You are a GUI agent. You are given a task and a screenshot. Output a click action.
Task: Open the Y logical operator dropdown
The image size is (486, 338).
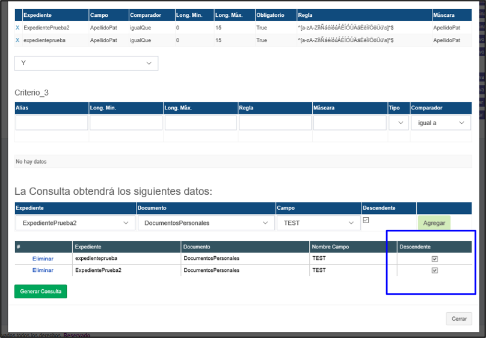point(86,63)
